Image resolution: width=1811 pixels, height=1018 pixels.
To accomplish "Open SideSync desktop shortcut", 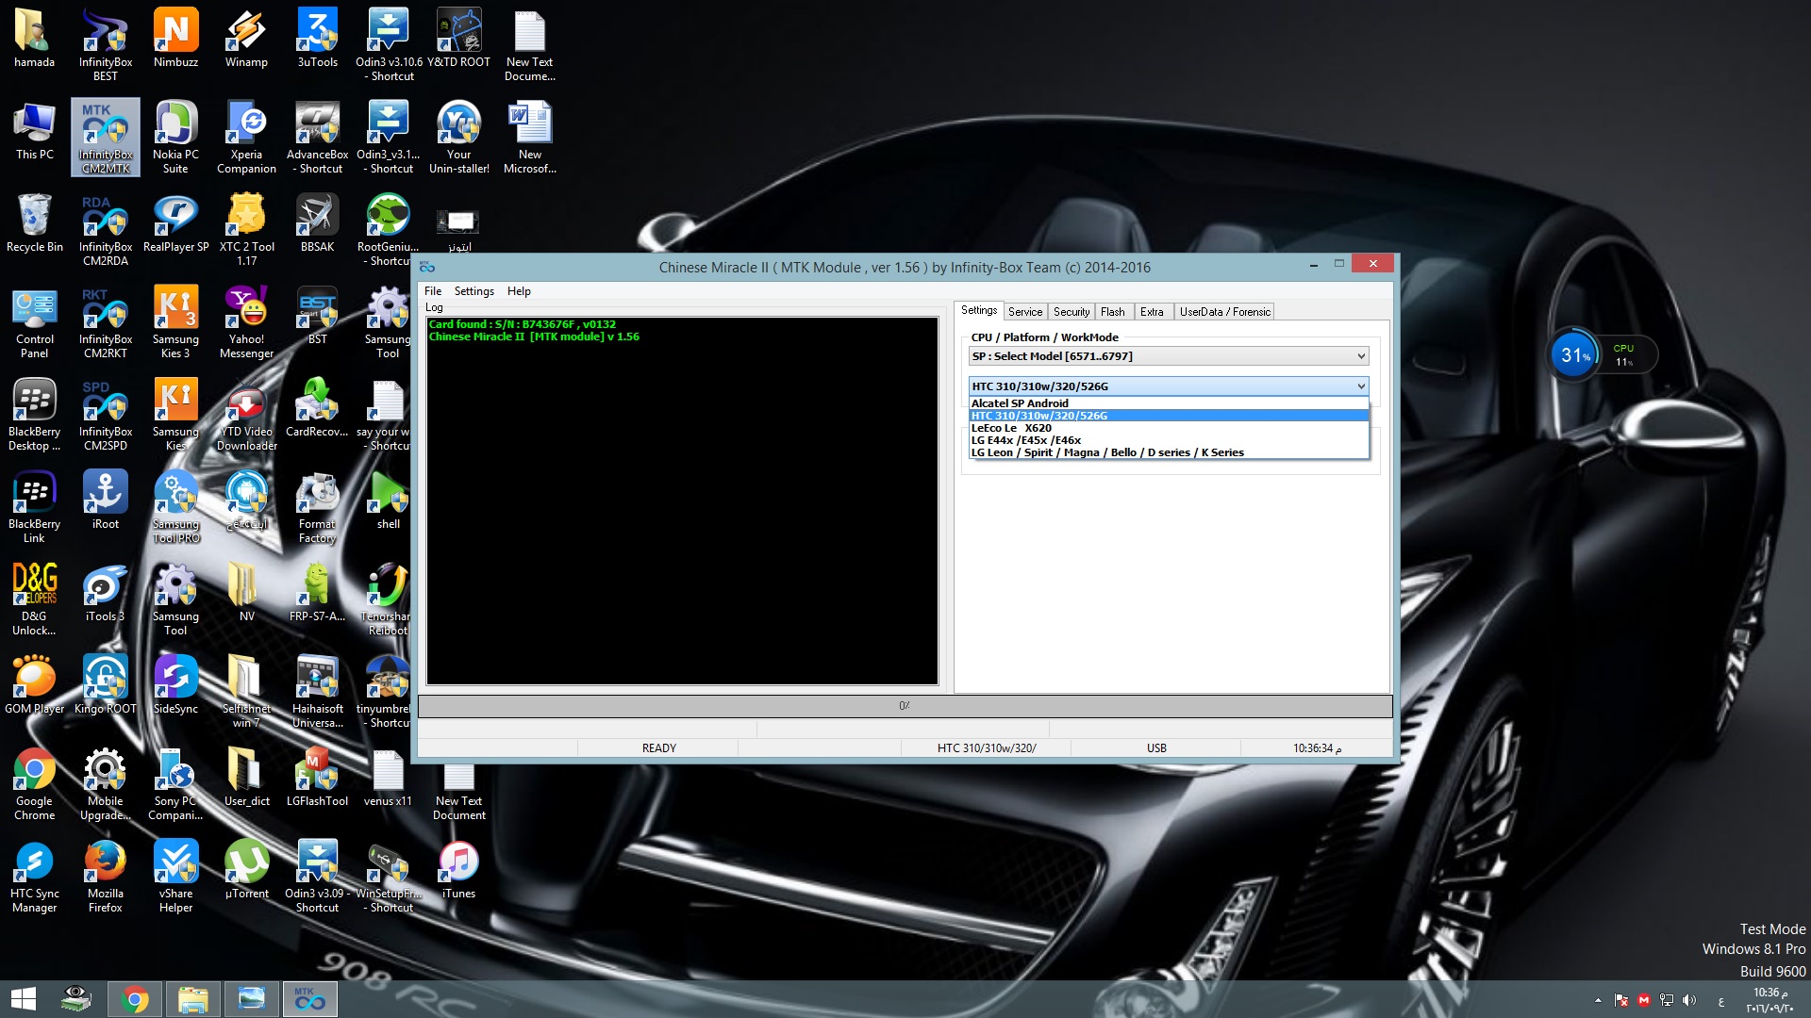I will [175, 685].
